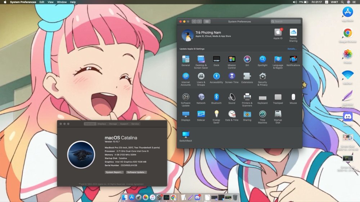Go back using the toolbar back arrow
Viewport: 360px width, 202px height.
[x=194, y=22]
